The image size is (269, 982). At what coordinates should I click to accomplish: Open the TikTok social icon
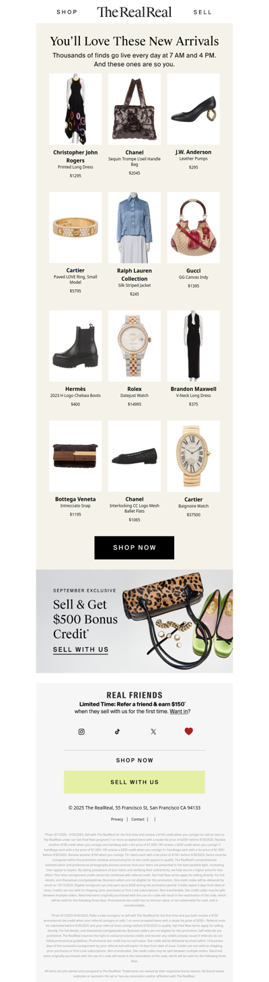pyautogui.click(x=117, y=731)
